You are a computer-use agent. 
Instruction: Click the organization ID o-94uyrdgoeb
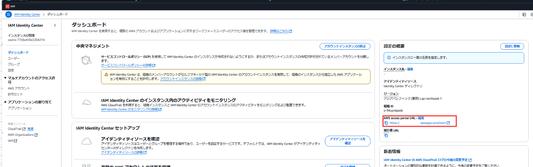(x=393, y=110)
